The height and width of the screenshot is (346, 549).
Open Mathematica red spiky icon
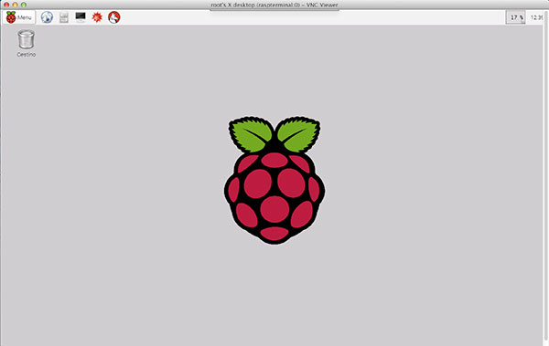[97, 17]
